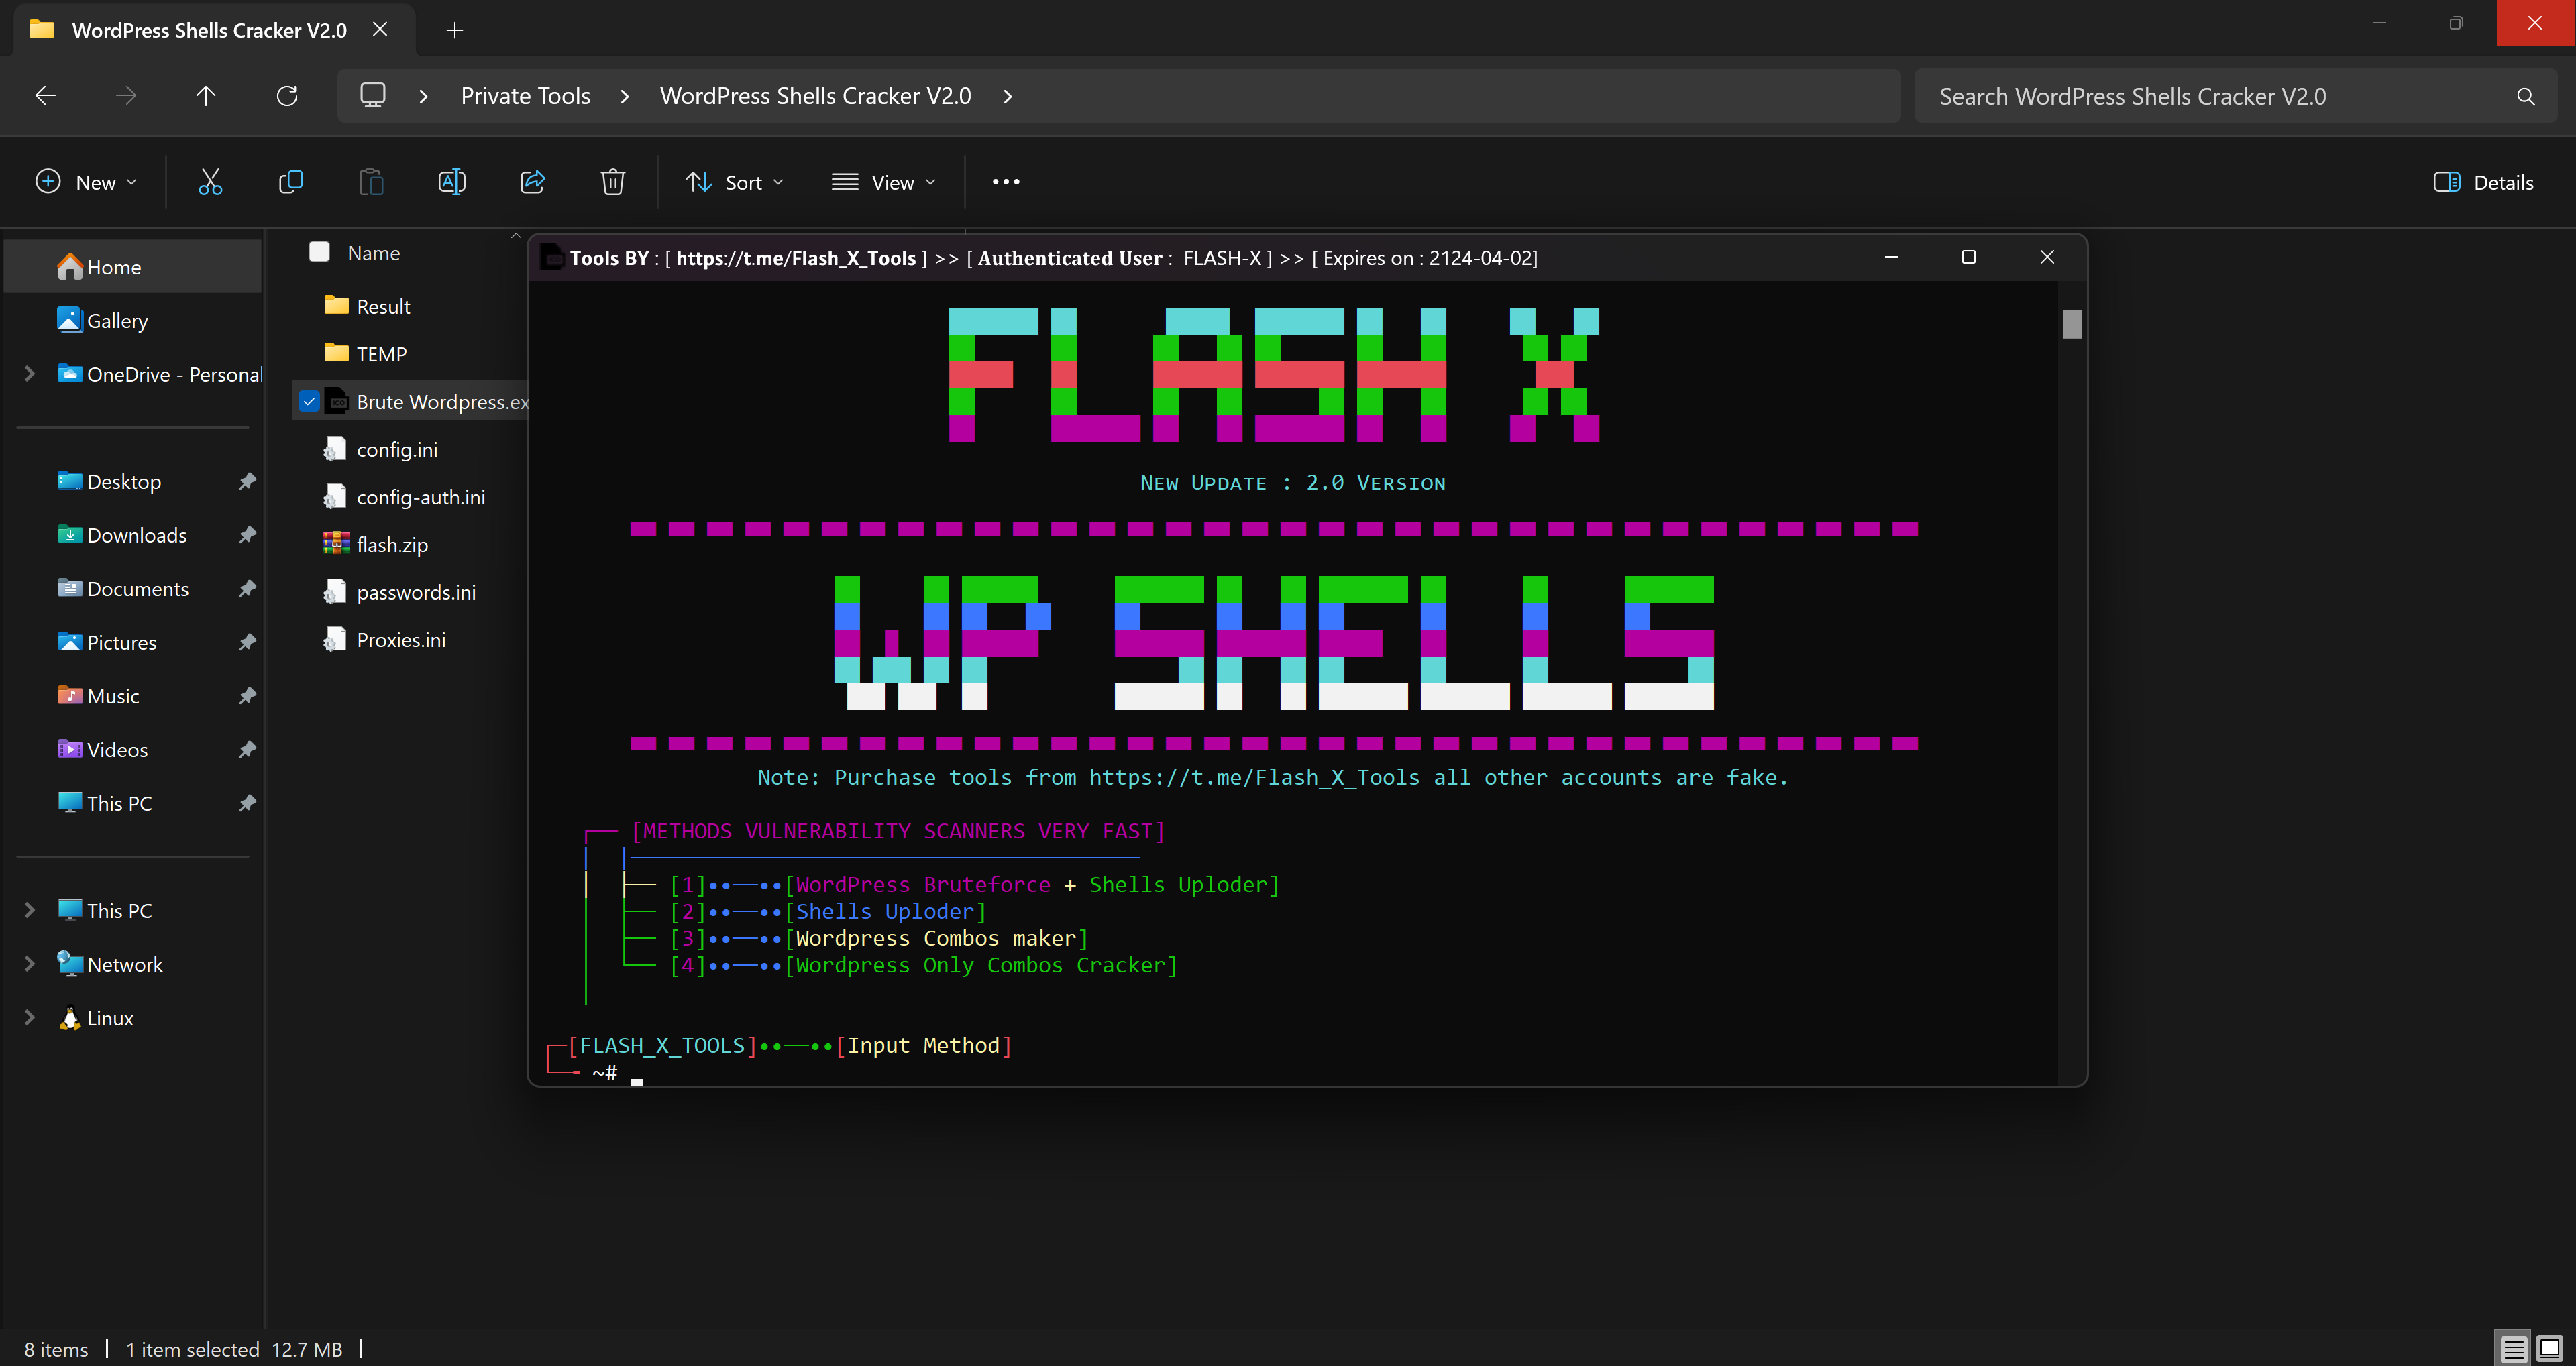Click the search magnifier icon
This screenshot has height=1366, width=2576.
coord(2526,96)
